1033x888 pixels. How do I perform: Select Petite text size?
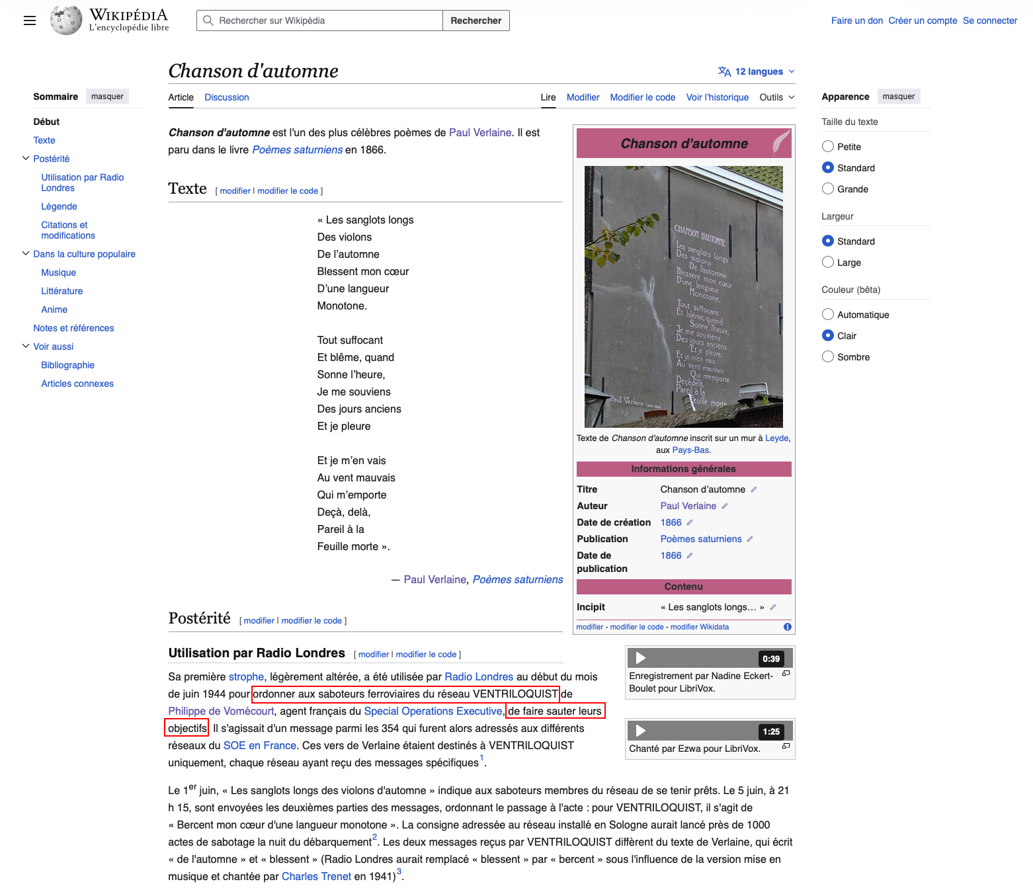point(828,146)
